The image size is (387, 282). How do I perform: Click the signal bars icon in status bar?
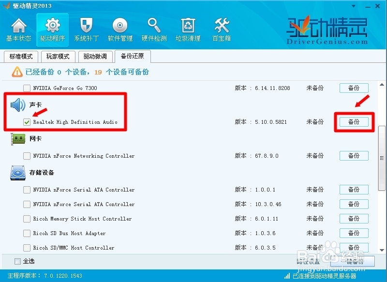point(287,276)
